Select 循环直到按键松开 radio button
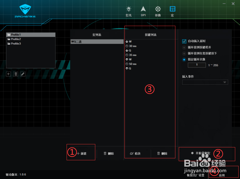This screenshot has height=179, width=240. click(x=185, y=47)
